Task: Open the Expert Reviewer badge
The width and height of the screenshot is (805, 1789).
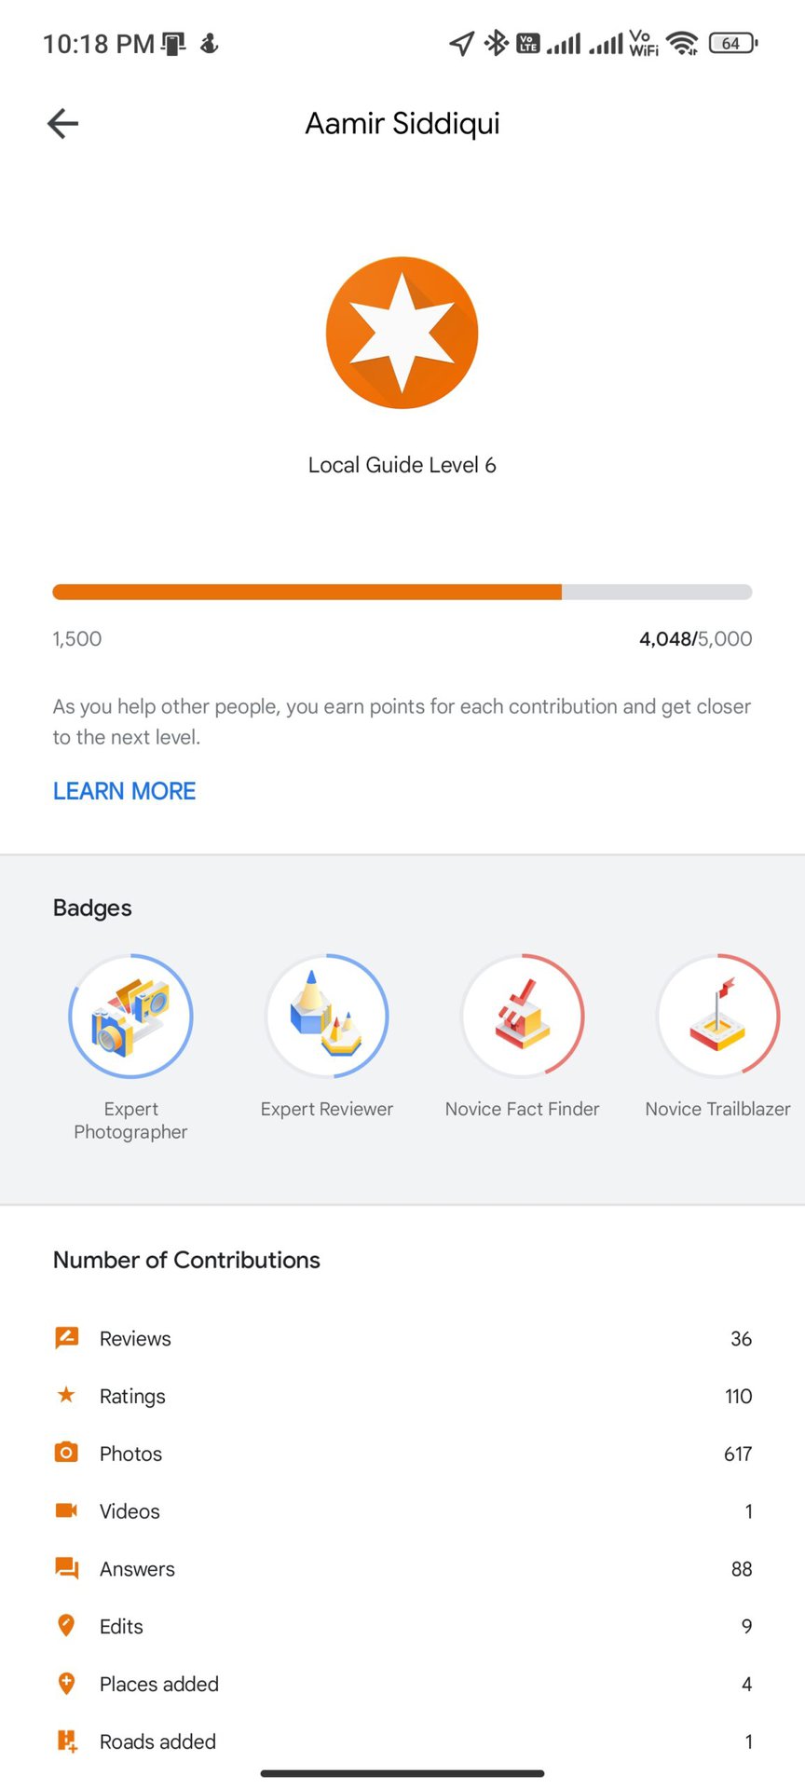Action: click(327, 1017)
